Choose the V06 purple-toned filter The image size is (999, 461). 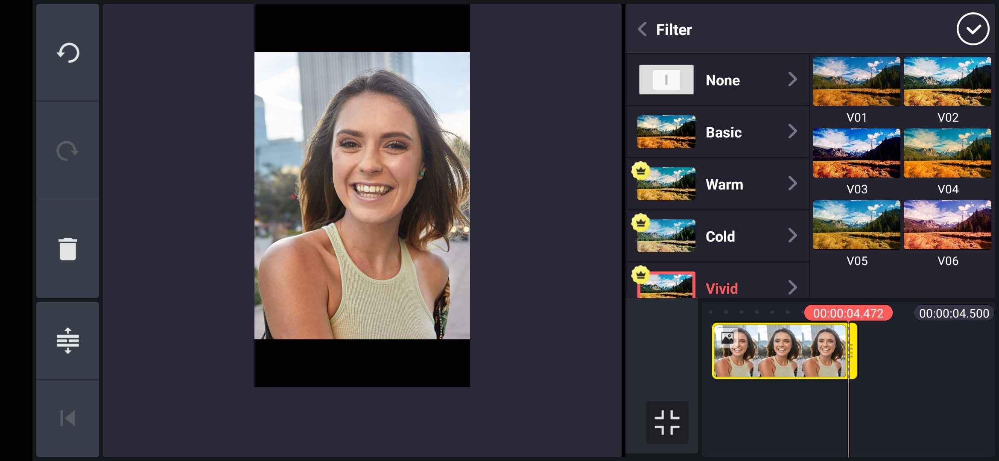947,225
